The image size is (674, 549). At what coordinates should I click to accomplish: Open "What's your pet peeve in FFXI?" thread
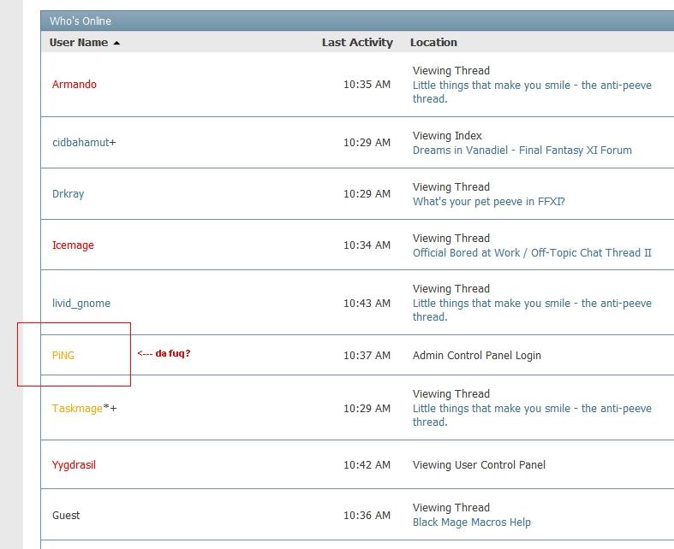point(488,202)
